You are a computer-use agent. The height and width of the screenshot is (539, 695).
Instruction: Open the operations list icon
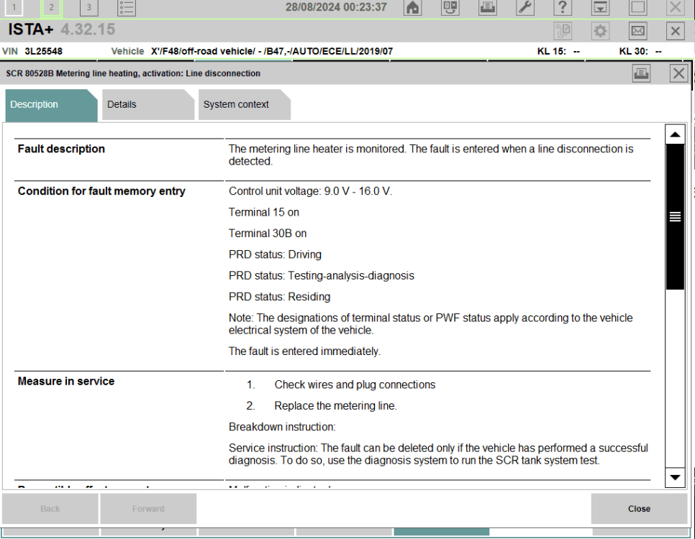pyautogui.click(x=127, y=7)
